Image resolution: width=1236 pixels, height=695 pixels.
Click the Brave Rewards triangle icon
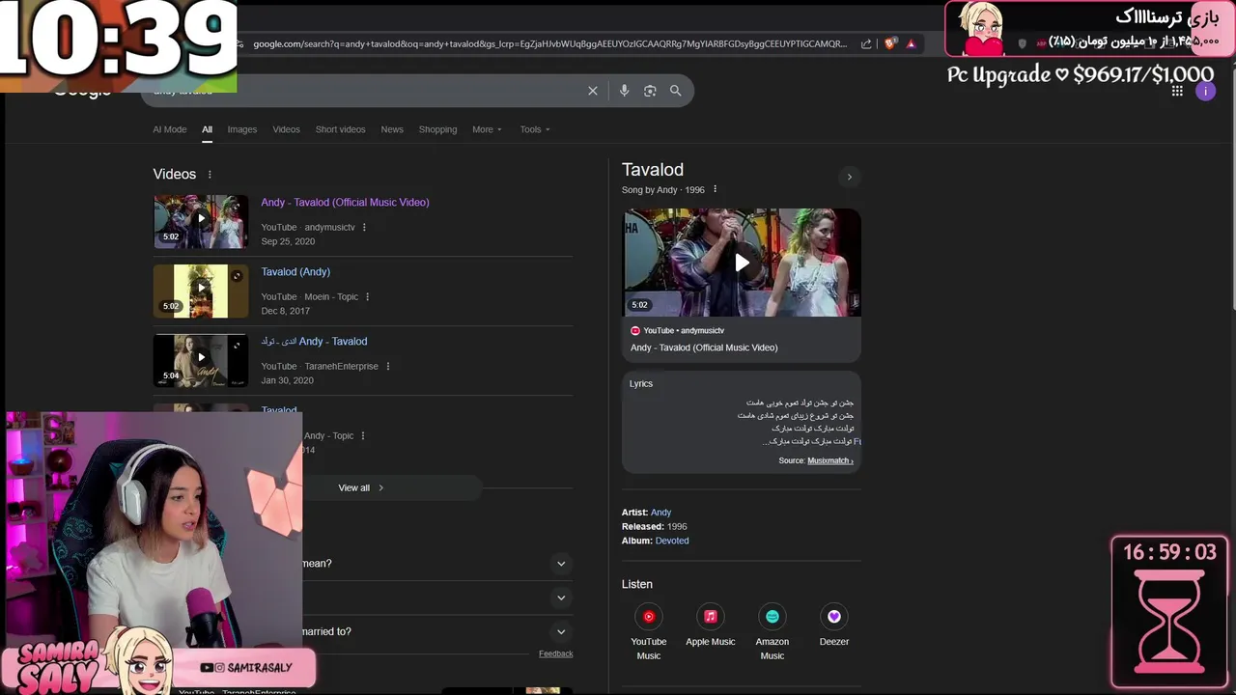pos(911,43)
